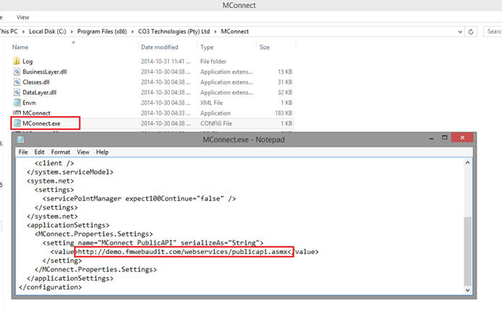Image resolution: width=502 pixels, height=314 pixels.
Task: Open the Notepad File menu
Action: pyautogui.click(x=23, y=152)
